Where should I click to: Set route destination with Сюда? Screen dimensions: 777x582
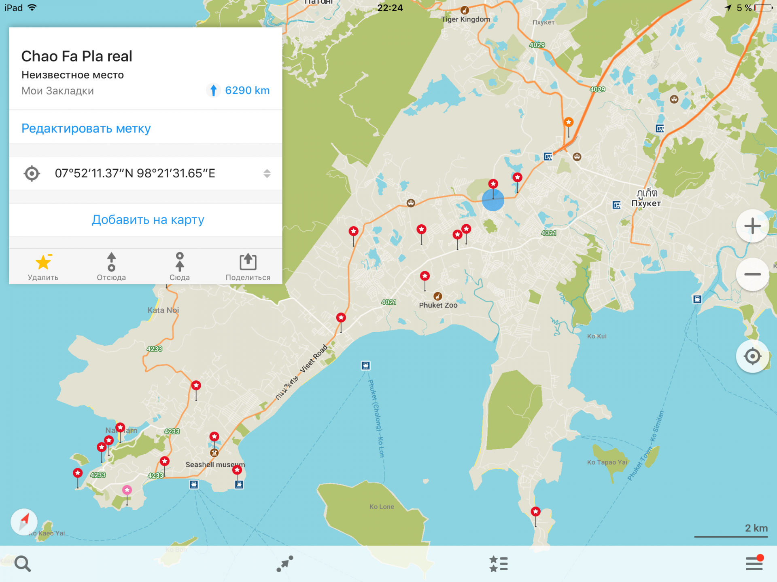coord(180,267)
